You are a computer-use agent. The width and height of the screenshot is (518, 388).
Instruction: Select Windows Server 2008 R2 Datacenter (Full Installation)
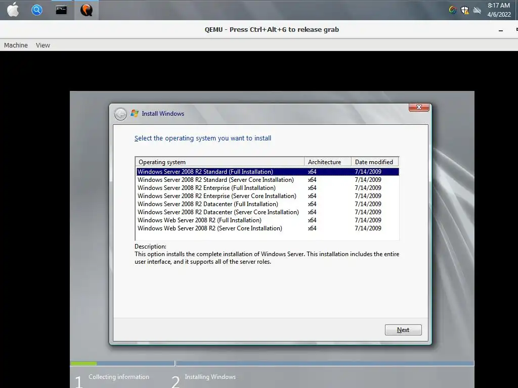tap(268, 204)
